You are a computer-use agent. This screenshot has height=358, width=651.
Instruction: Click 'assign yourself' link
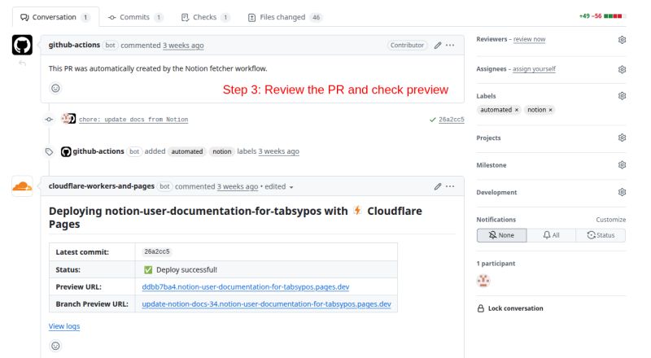coord(534,69)
